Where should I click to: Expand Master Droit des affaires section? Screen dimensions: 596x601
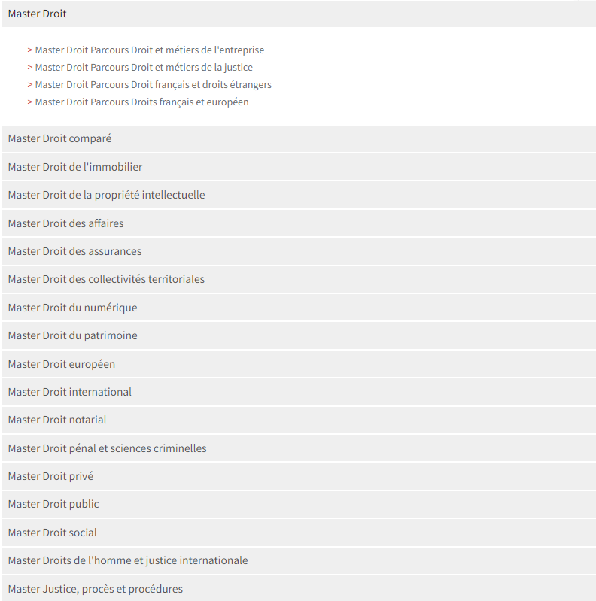coord(299,223)
